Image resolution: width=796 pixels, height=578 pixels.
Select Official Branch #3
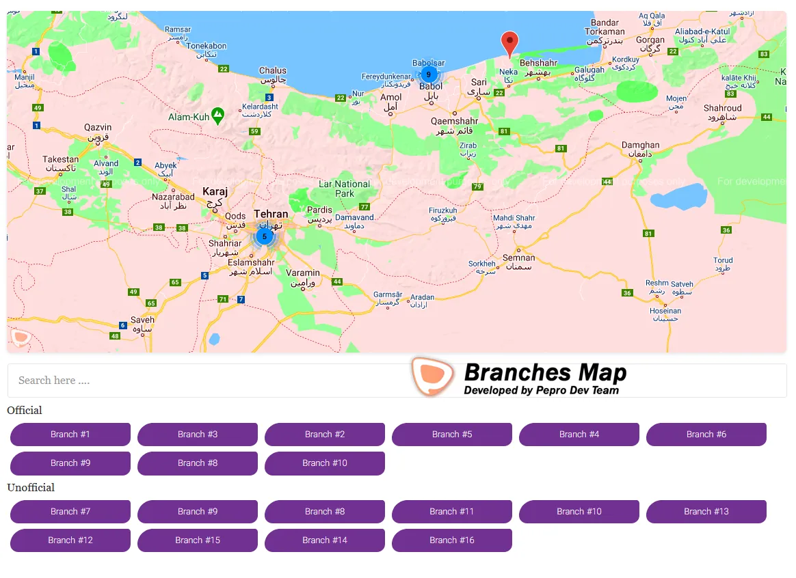[198, 435]
